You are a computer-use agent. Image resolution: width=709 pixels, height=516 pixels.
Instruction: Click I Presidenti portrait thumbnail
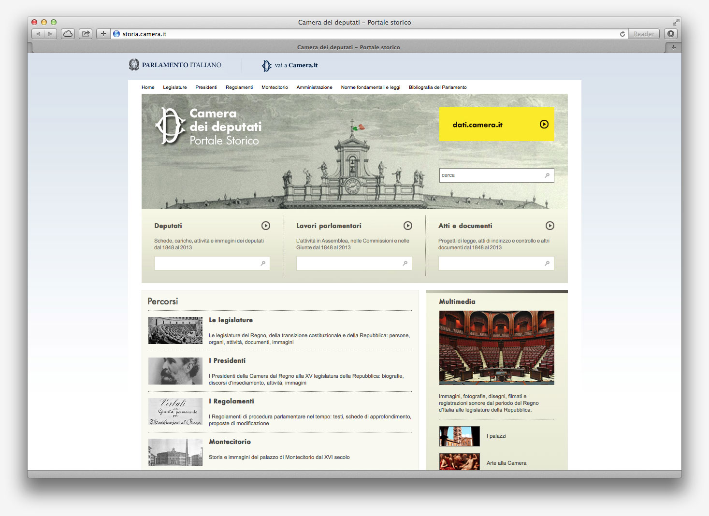click(x=175, y=371)
